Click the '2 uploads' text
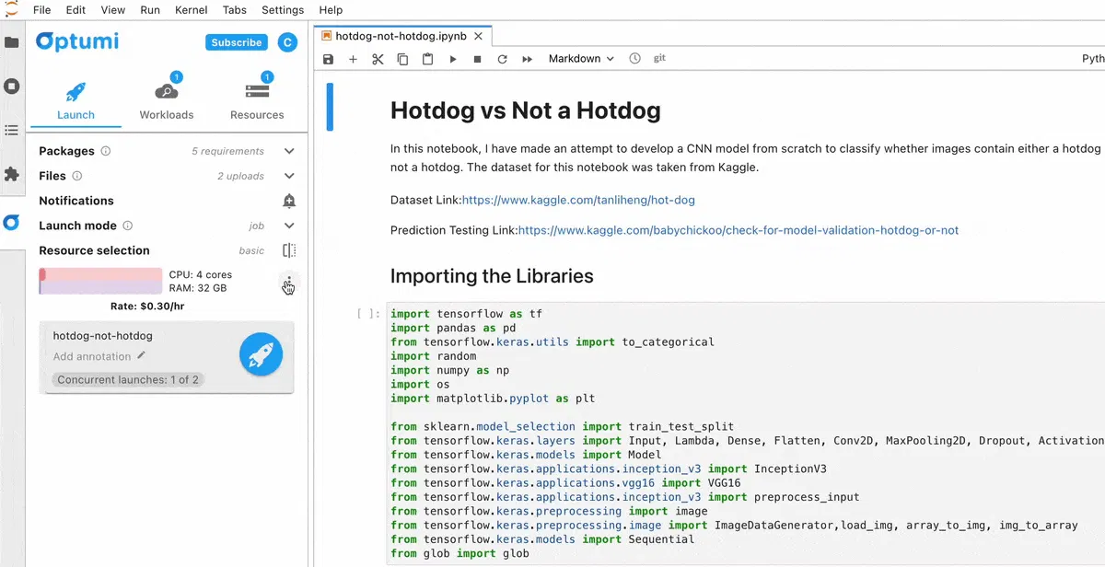 (240, 176)
